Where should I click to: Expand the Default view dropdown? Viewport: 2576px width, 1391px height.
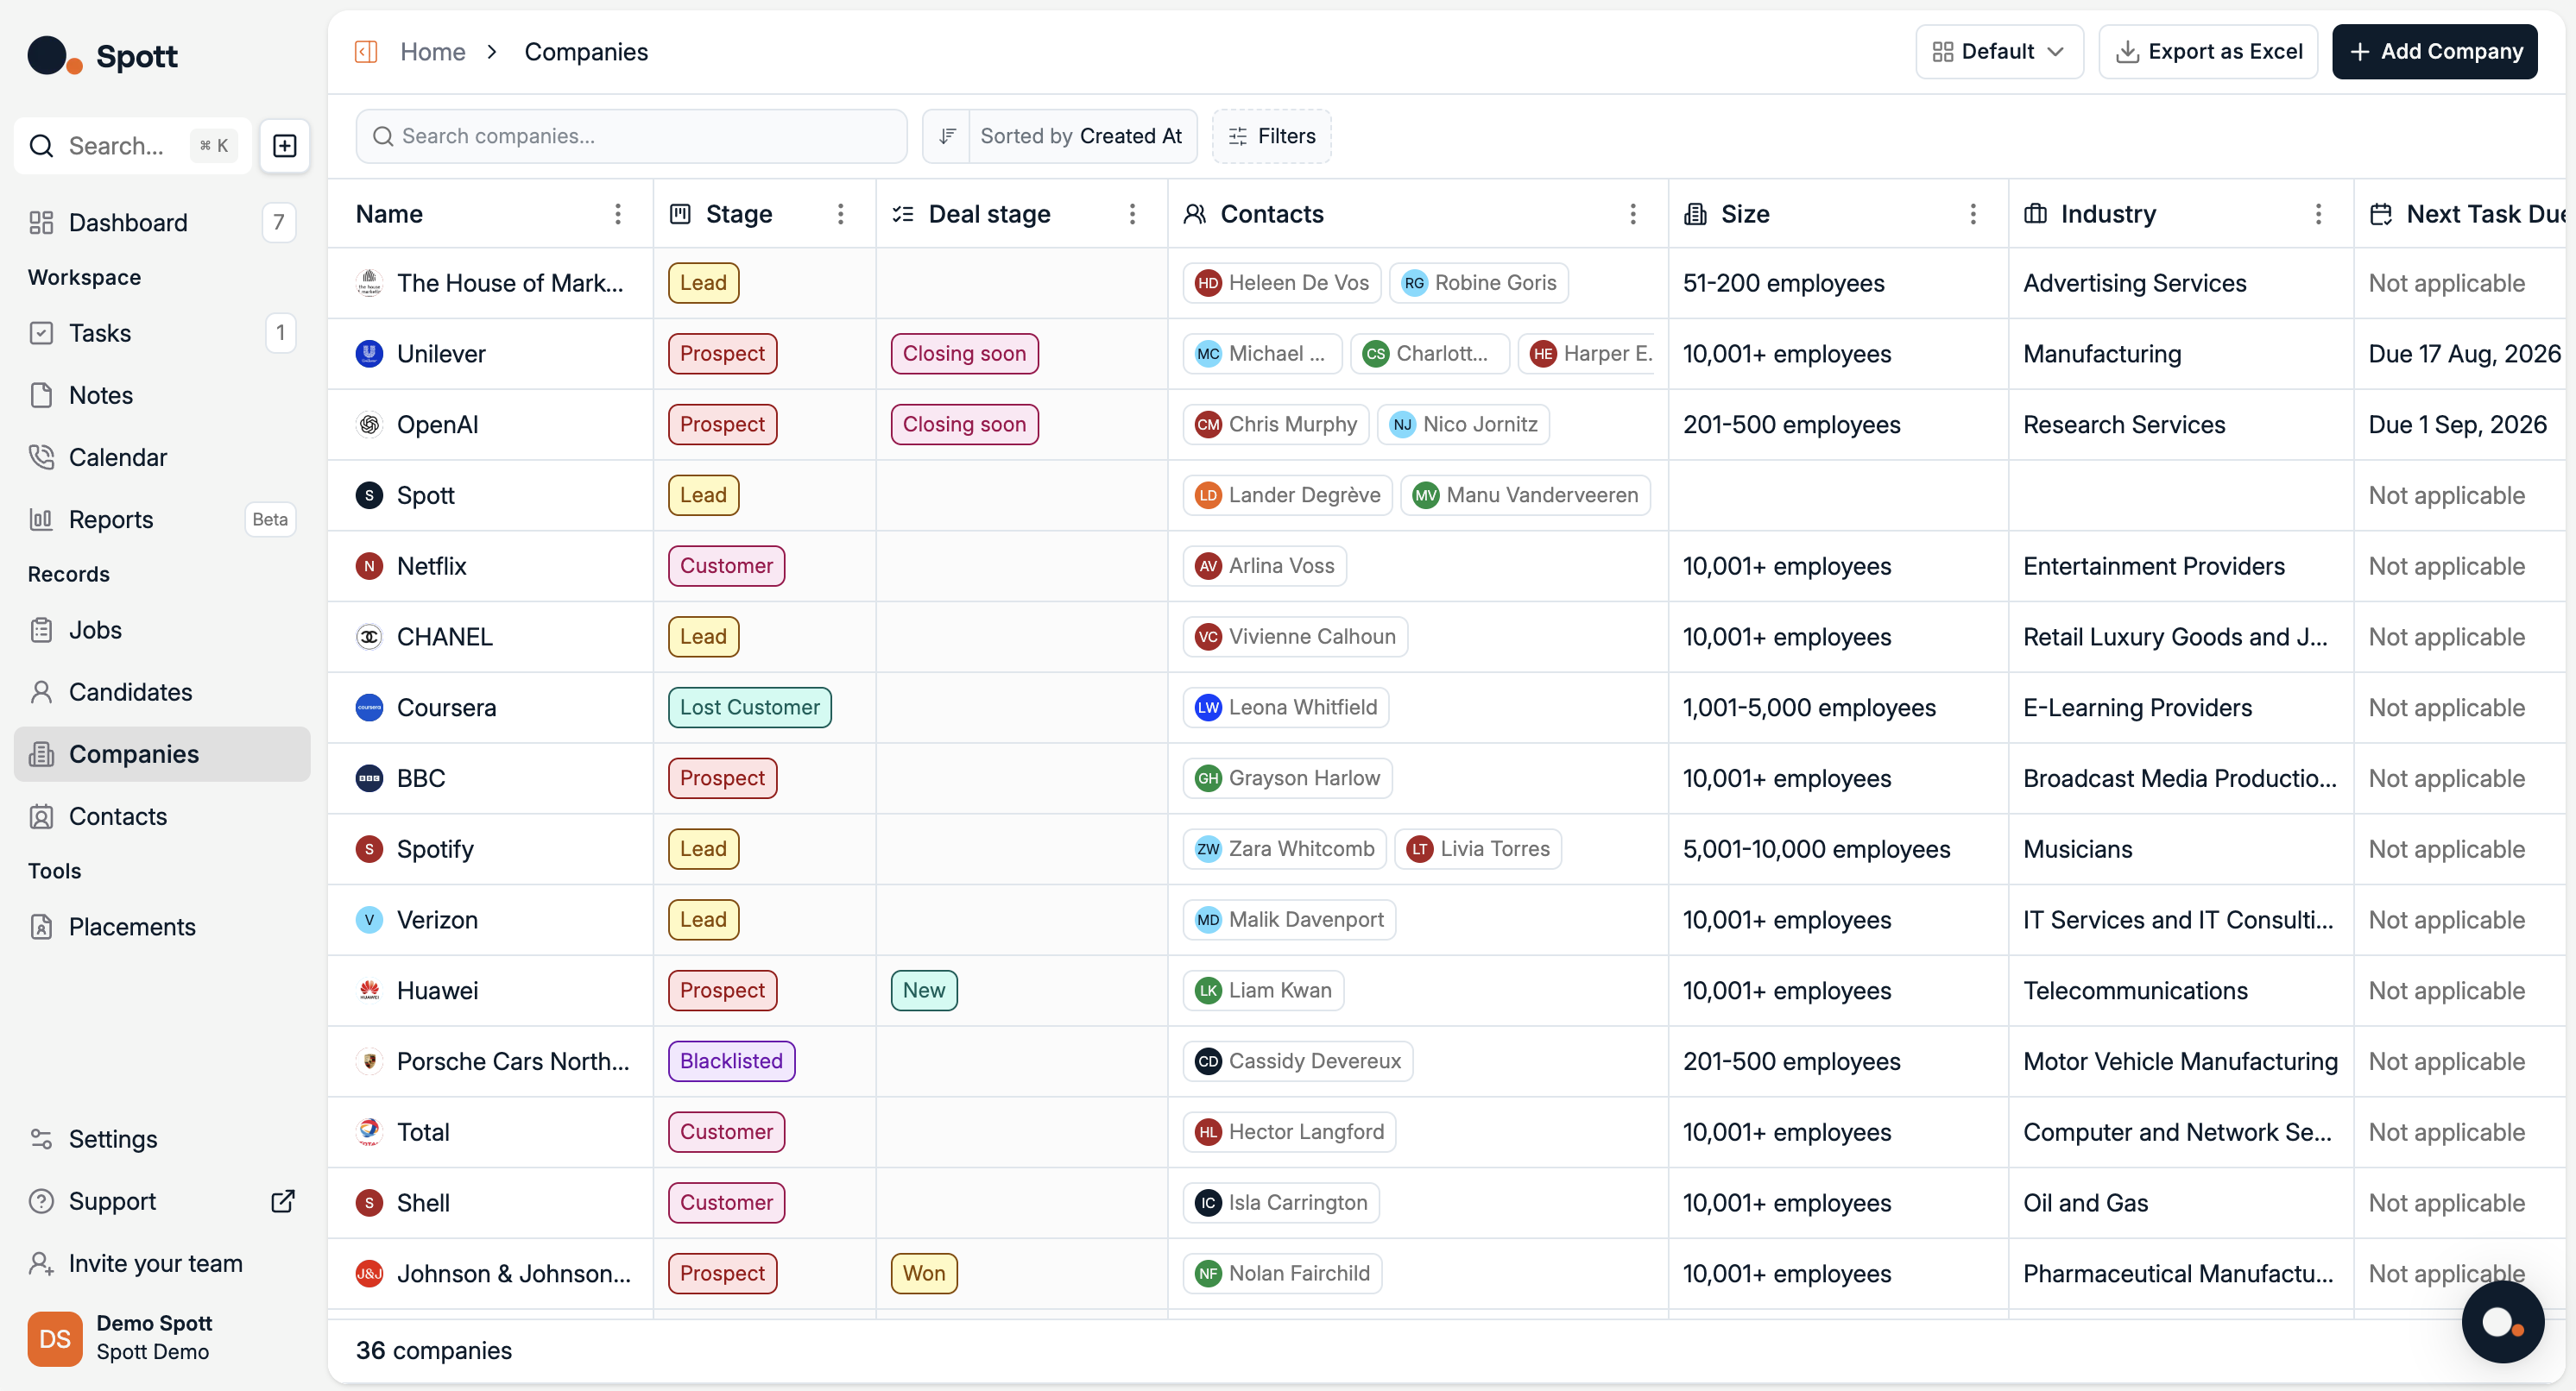click(1999, 52)
